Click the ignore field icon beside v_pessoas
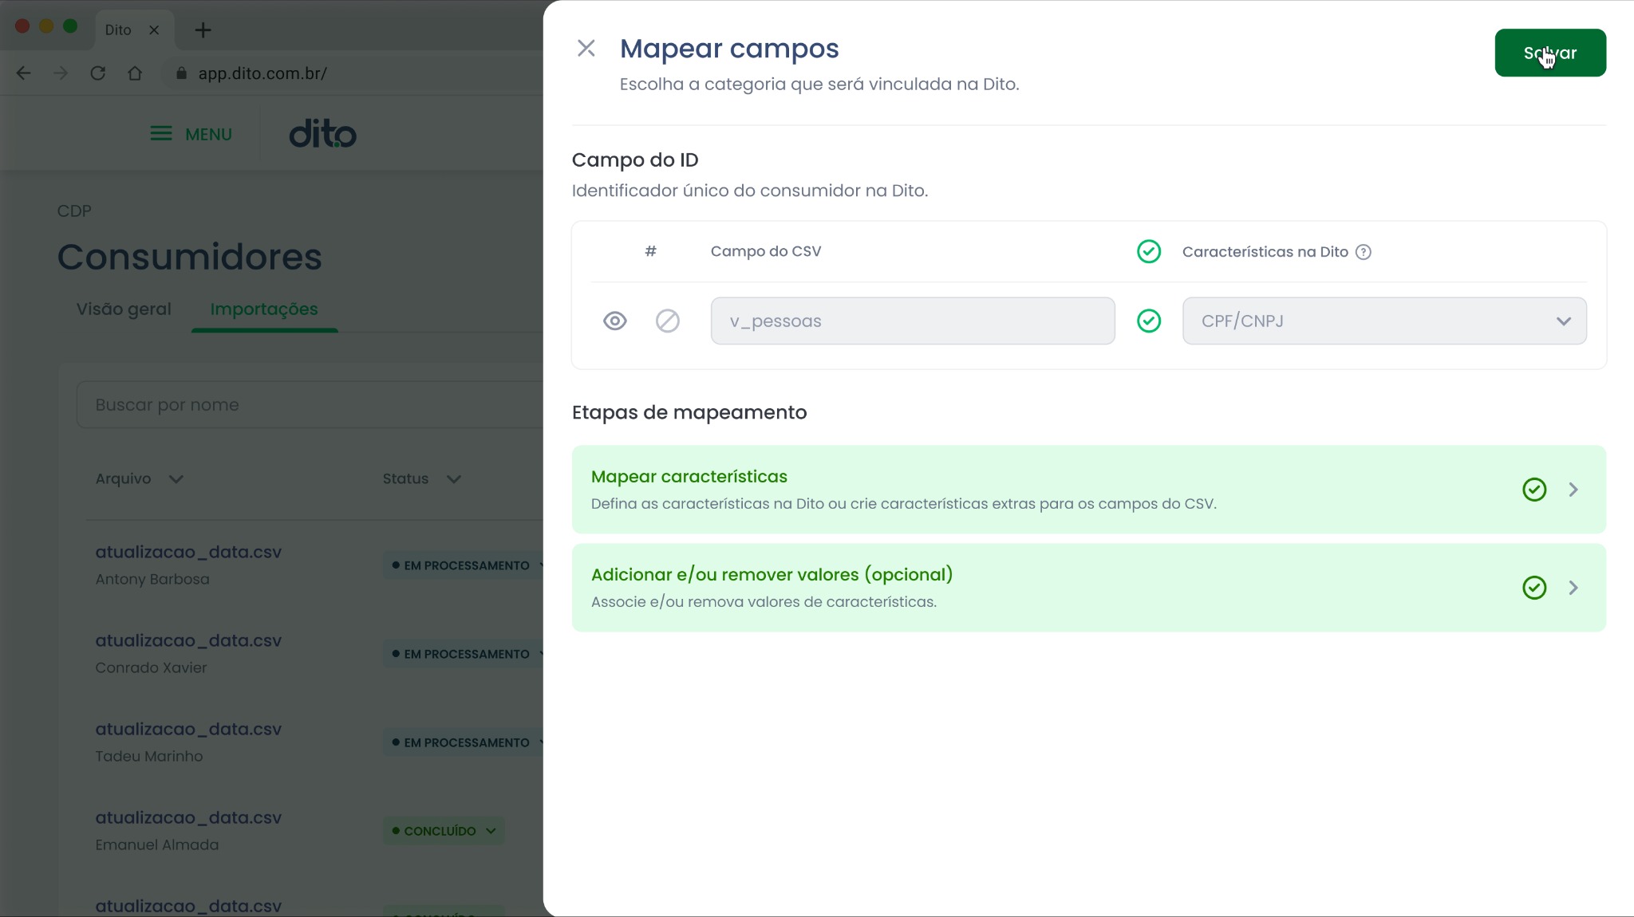This screenshot has width=1634, height=917. coord(668,321)
